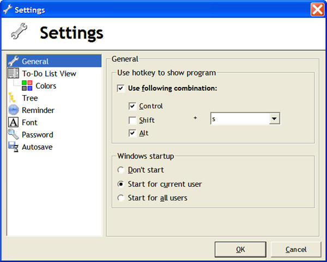Click the large wrench icon in header
Screen dimensions: 327x262
tap(19, 31)
